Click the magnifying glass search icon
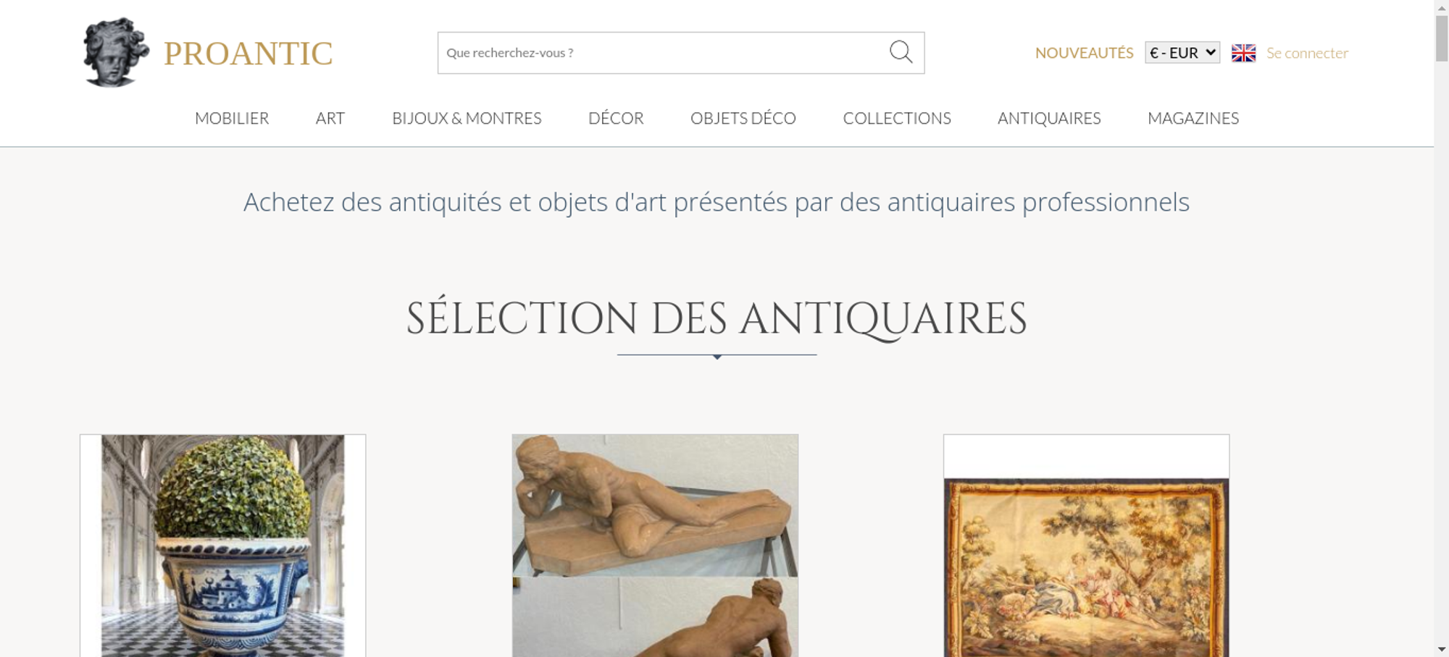The image size is (1449, 657). (x=901, y=52)
